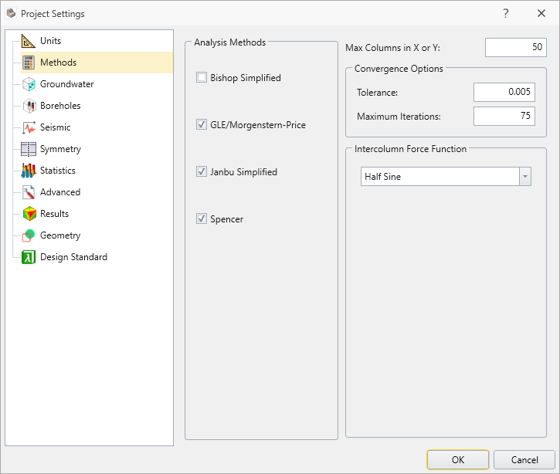Image resolution: width=560 pixels, height=474 pixels.
Task: Open the Units settings page
Action: (x=50, y=41)
